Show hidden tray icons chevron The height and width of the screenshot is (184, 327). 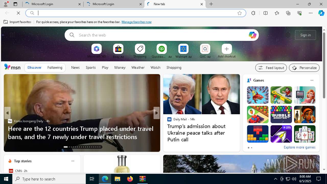click(x=276, y=179)
